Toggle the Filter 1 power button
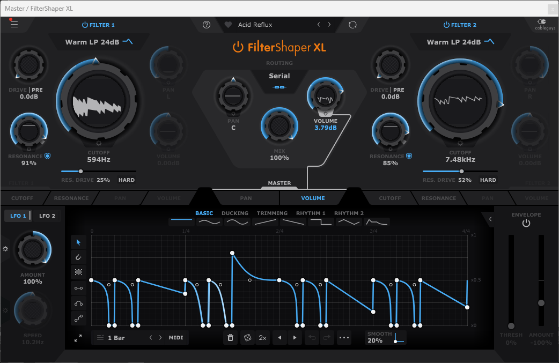This screenshot has width=559, height=363. [x=85, y=25]
